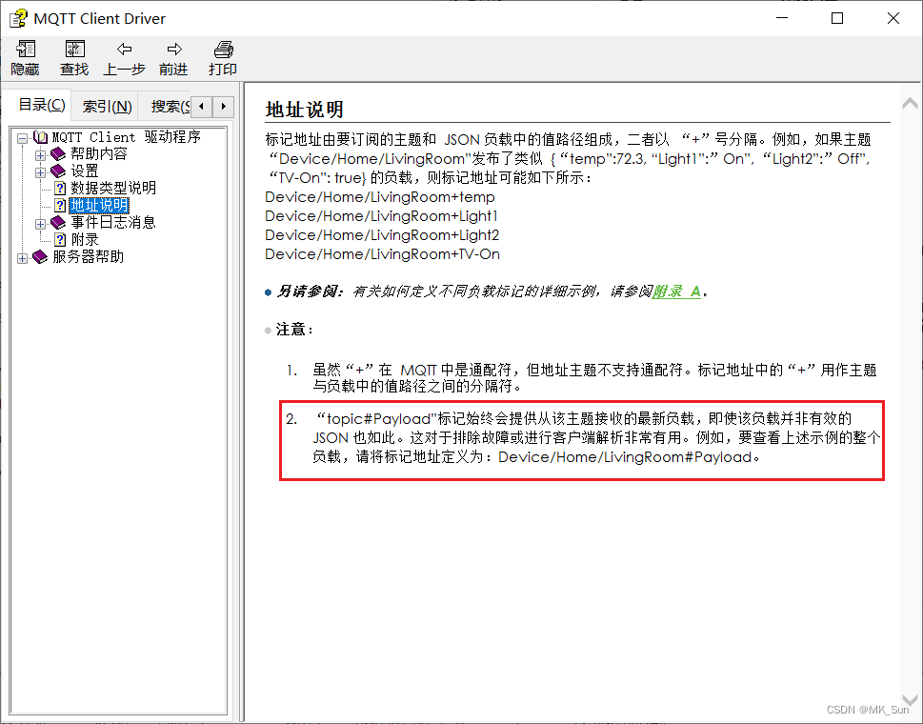Select the 附录 topic in the tree
Viewport: 923px width, 724px height.
click(85, 239)
